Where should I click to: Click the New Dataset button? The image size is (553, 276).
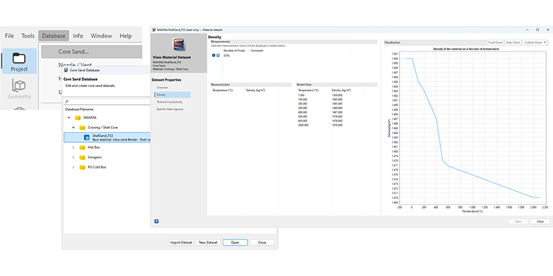point(208,243)
